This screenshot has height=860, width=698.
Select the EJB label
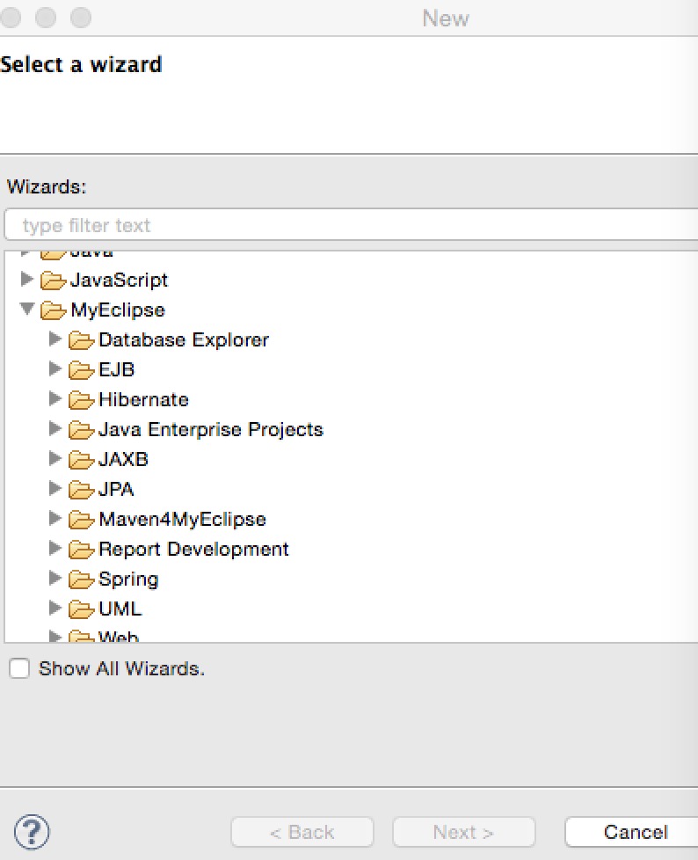116,369
